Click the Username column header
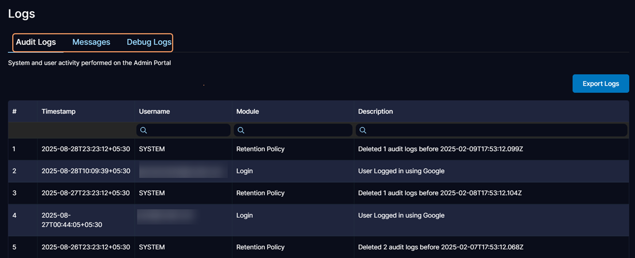635x258 pixels. tap(154, 112)
